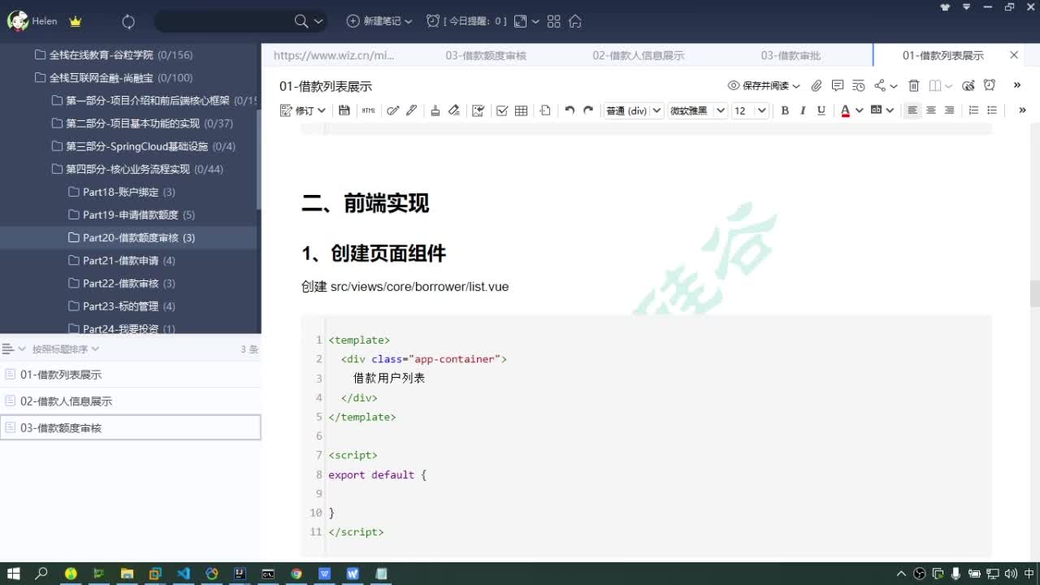The width and height of the screenshot is (1040, 585).
Task: Switch to the 03-借款审批 tab
Action: click(x=790, y=55)
